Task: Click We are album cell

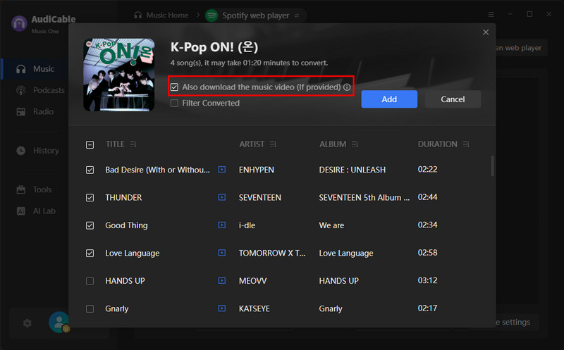Action: 331,225
